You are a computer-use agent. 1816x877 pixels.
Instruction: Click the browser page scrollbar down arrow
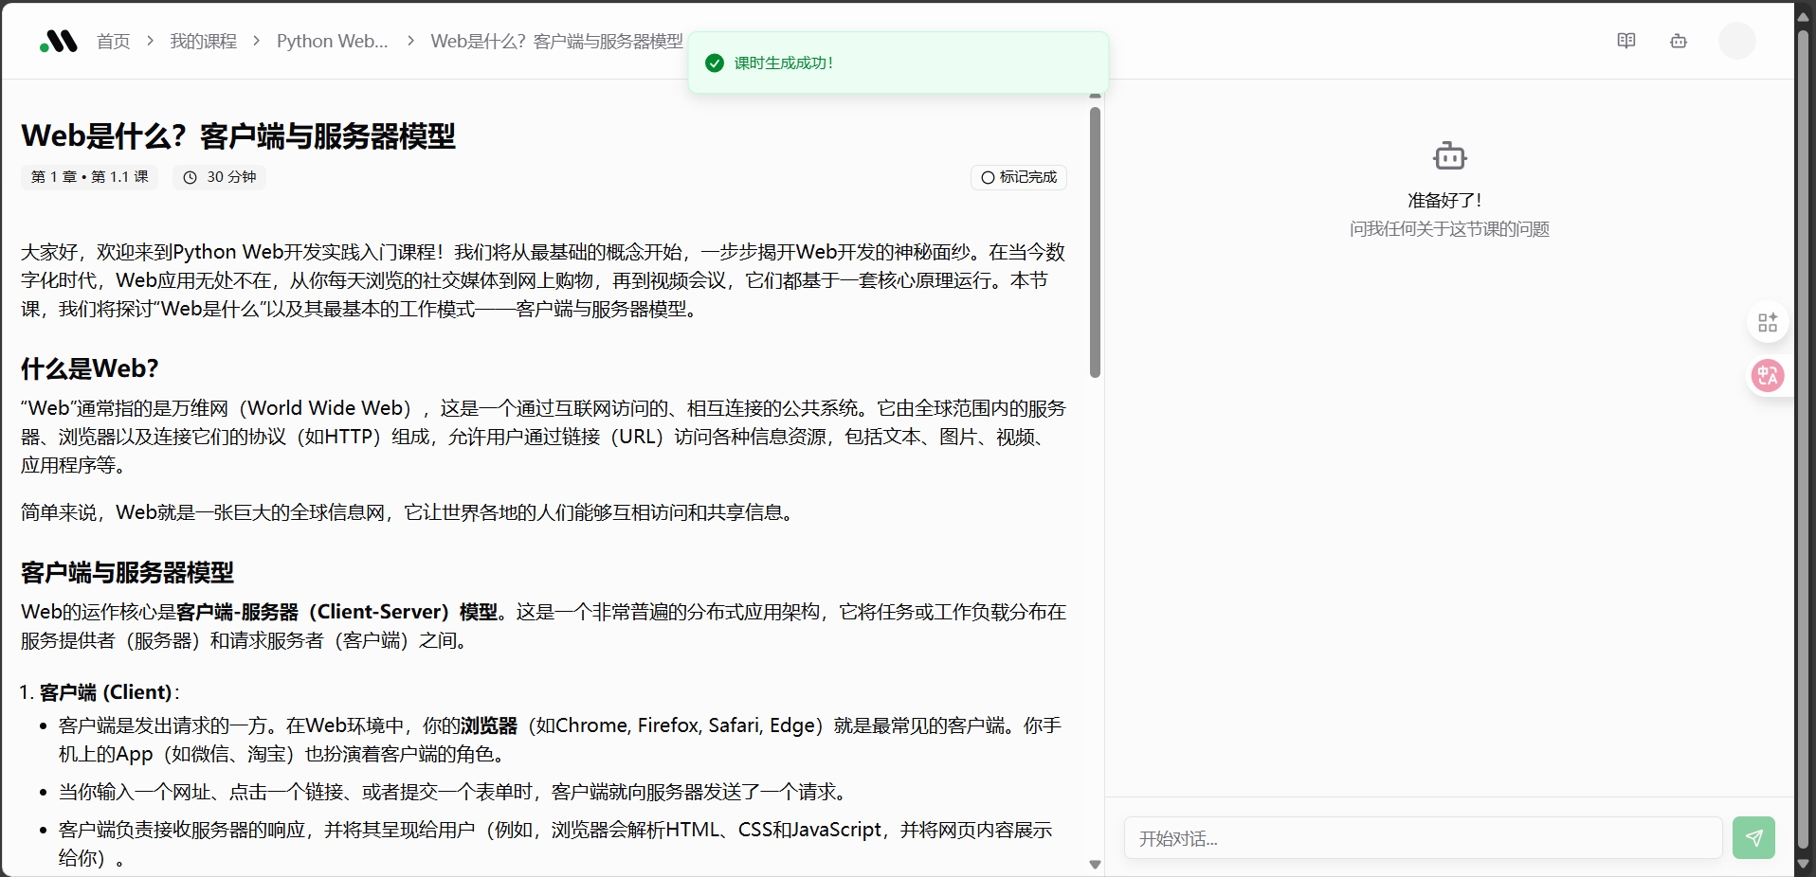coord(1804,866)
